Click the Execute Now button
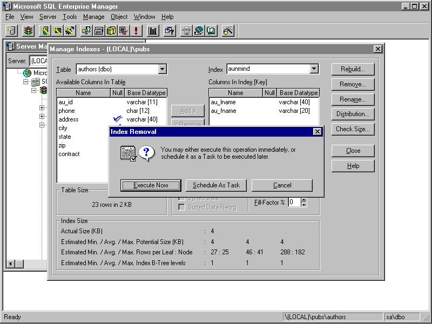 pyautogui.click(x=151, y=185)
